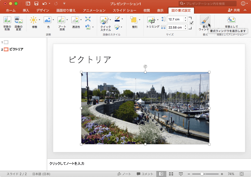This screenshot has height=177, width=251.
Task: Expand the トリミング crop dropdown arrow
Action: click(158, 20)
